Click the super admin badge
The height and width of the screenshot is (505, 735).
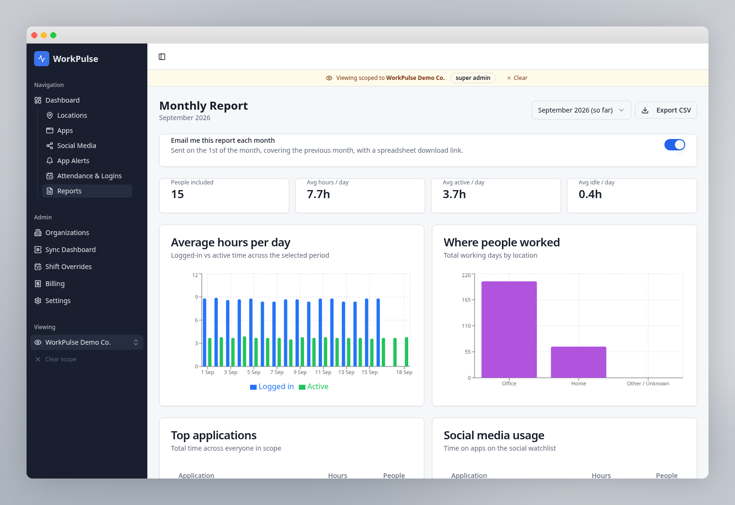tap(473, 78)
